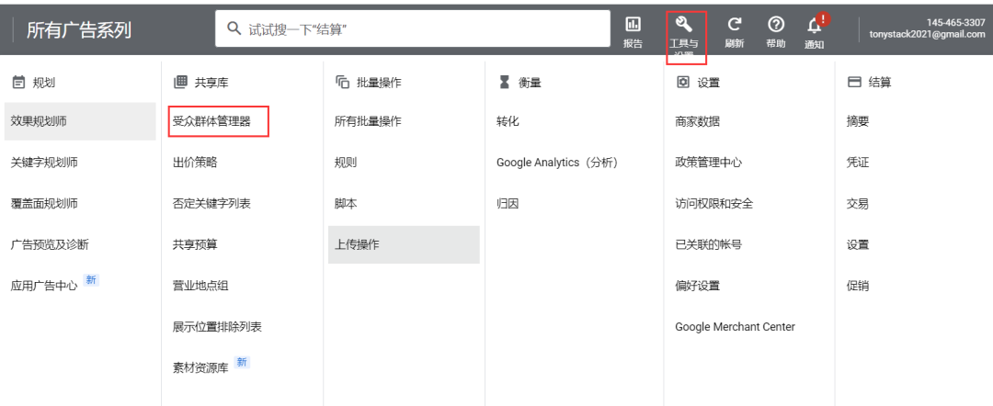
Task: Click the 衡量 hourglass header icon
Action: [504, 82]
